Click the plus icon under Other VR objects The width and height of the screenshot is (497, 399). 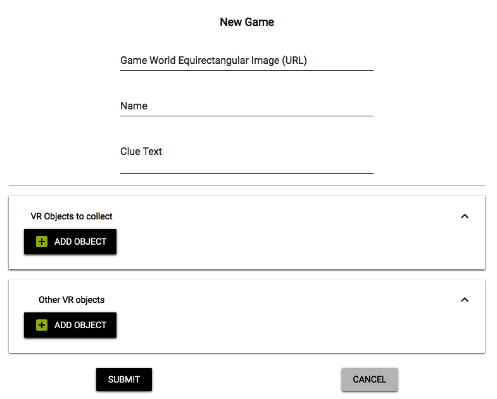tap(42, 325)
